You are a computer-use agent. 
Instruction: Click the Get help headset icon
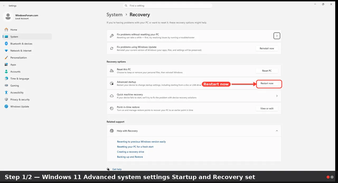108,169
